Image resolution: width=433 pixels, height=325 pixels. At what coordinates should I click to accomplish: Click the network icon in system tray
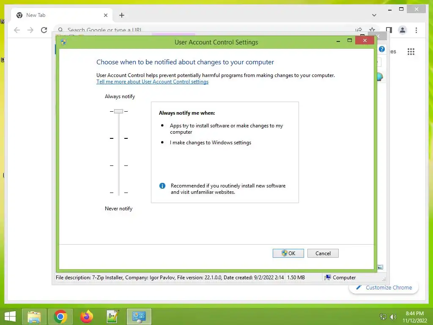pyautogui.click(x=383, y=317)
